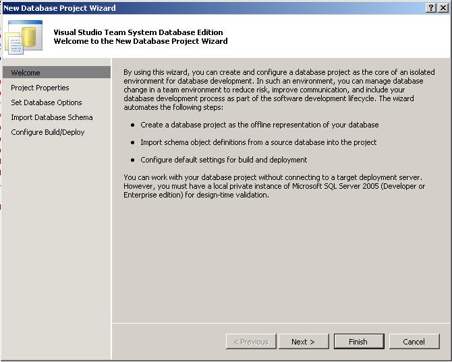Click the database project wizard icon
The width and height of the screenshot is (452, 362).
click(x=24, y=37)
